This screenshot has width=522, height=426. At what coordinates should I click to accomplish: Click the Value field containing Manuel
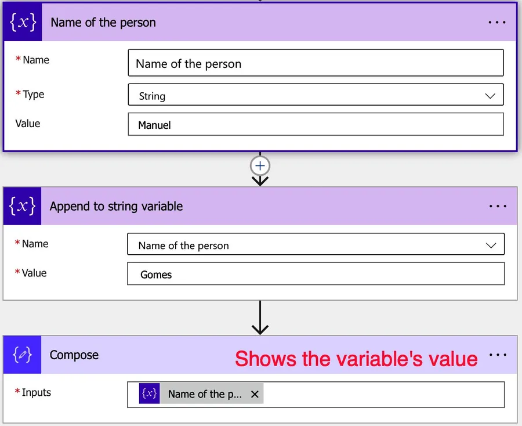click(x=316, y=124)
